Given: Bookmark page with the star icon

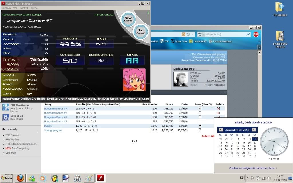Looking at the screenshot, I should [189, 34].
